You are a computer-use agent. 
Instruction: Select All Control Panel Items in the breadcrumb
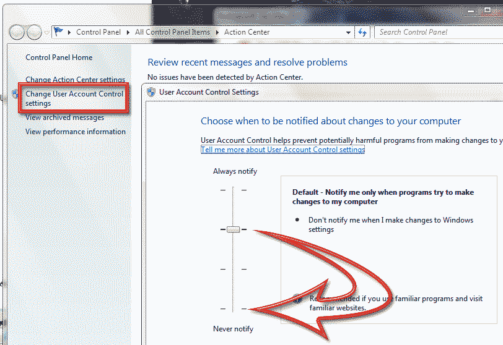172,32
